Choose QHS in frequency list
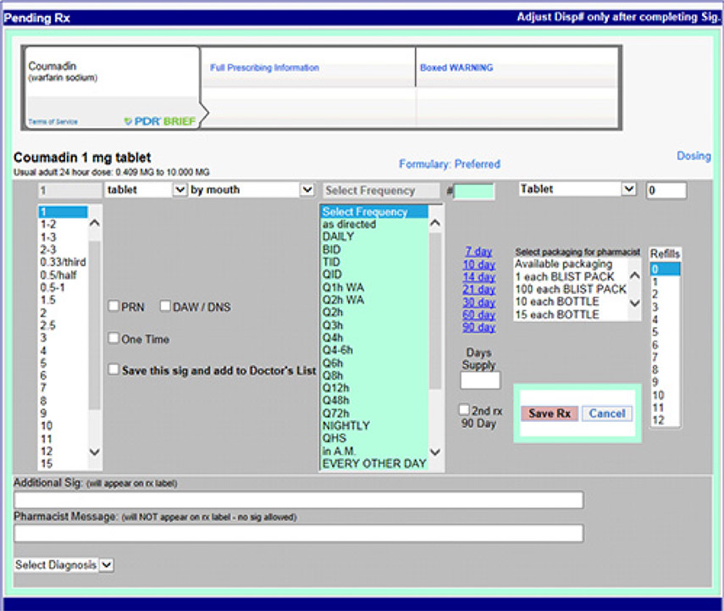Viewport: 724px width, 611px height. pos(374,438)
